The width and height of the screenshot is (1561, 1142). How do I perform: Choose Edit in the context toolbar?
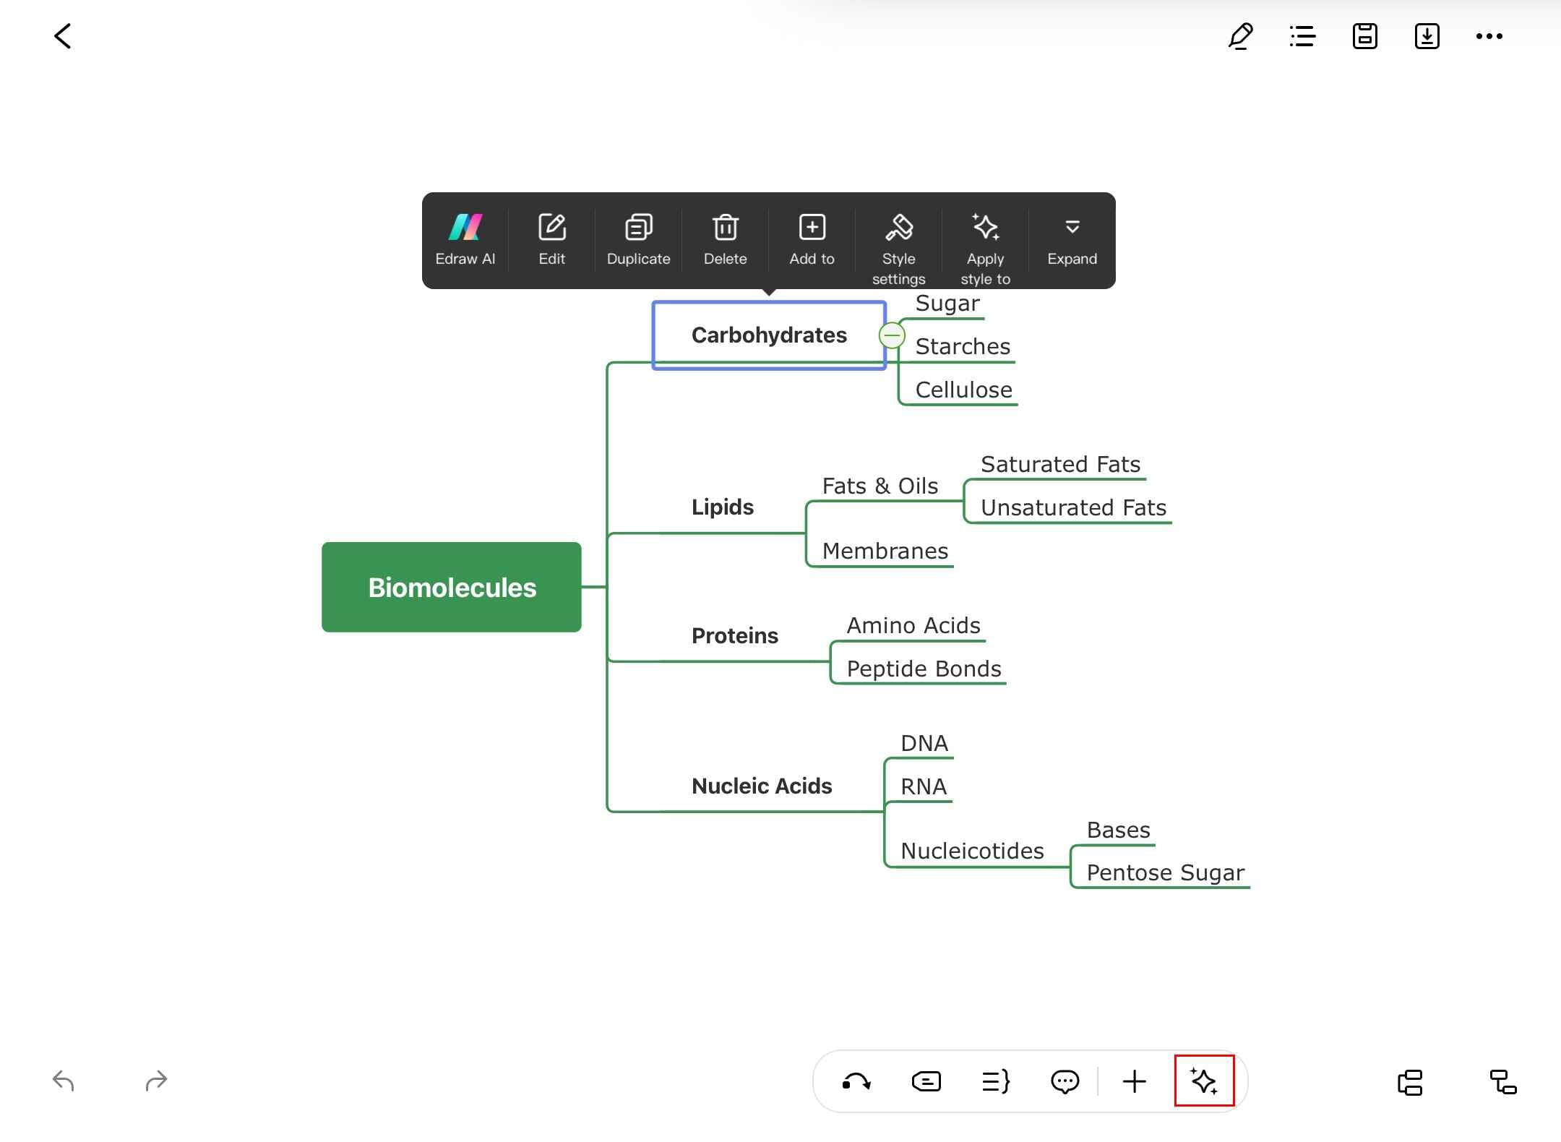tap(551, 240)
